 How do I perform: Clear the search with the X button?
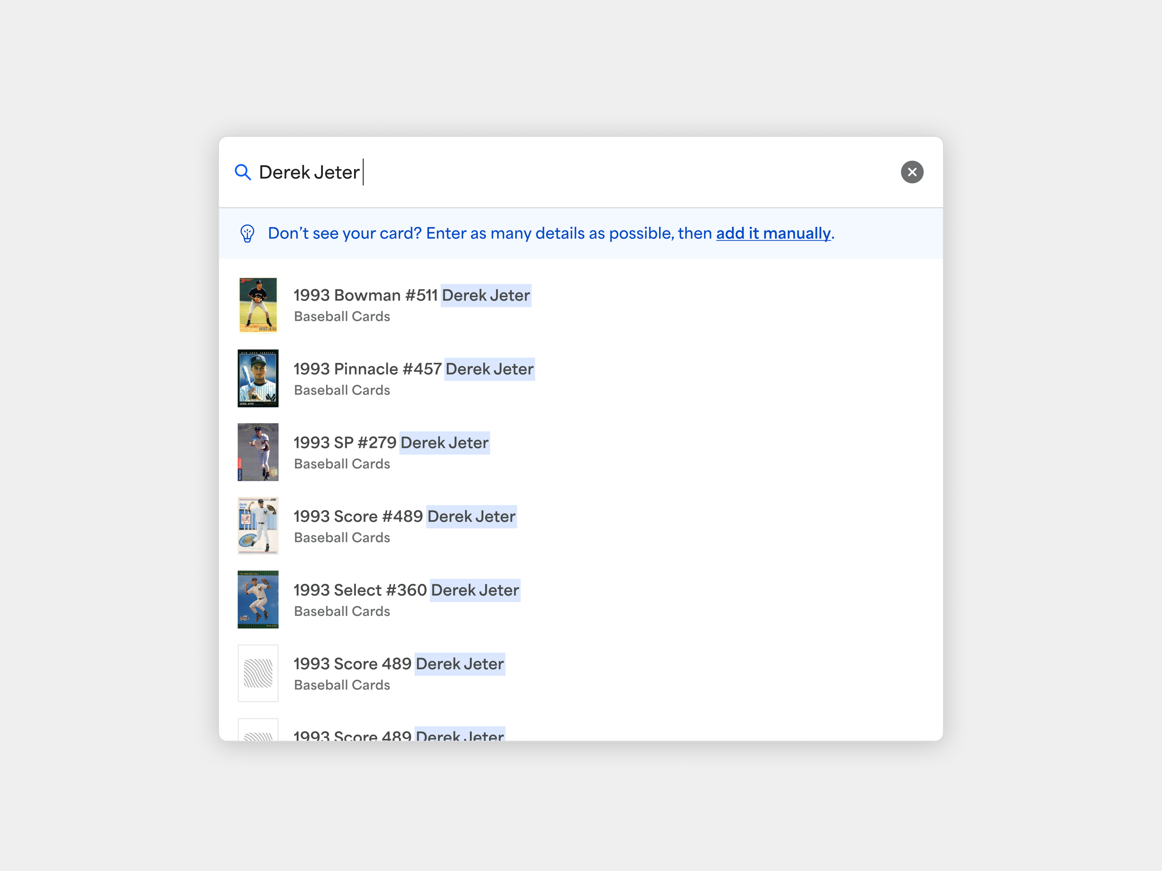(912, 172)
